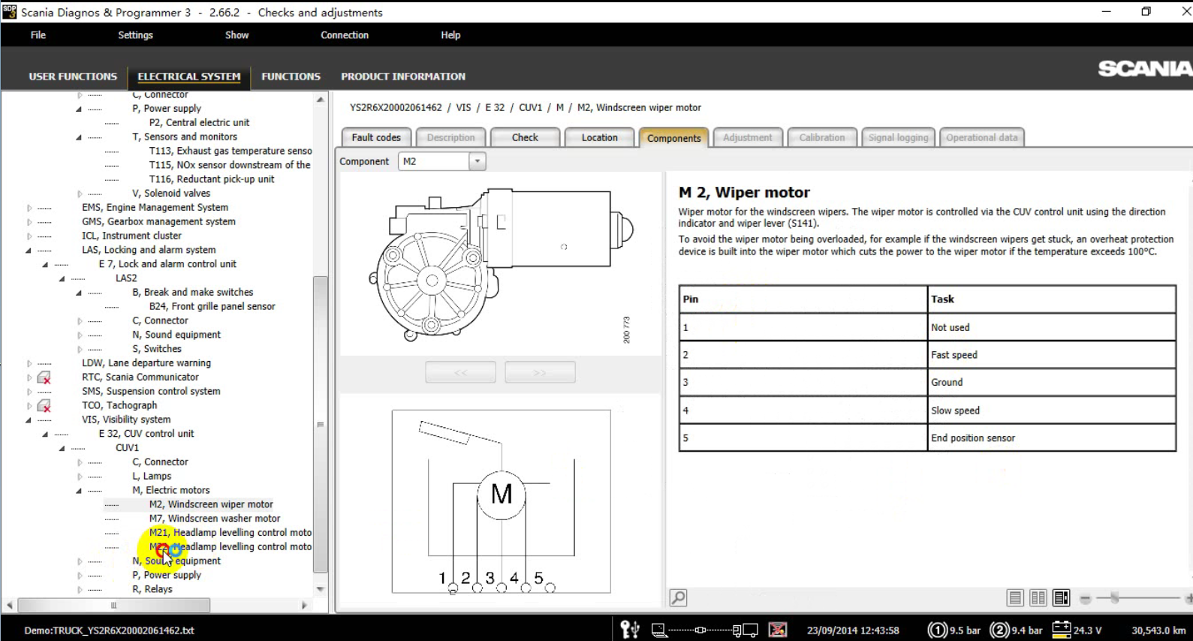Click circuit 2 pressure gauge icon

point(999,630)
